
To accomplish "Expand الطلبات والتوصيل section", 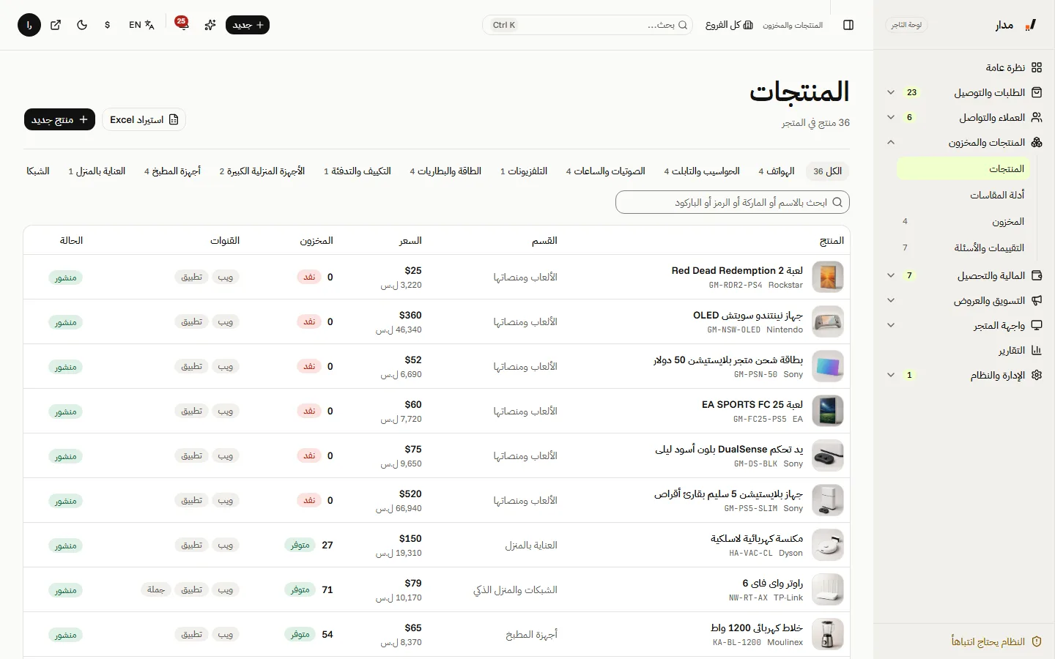I will 964,92.
